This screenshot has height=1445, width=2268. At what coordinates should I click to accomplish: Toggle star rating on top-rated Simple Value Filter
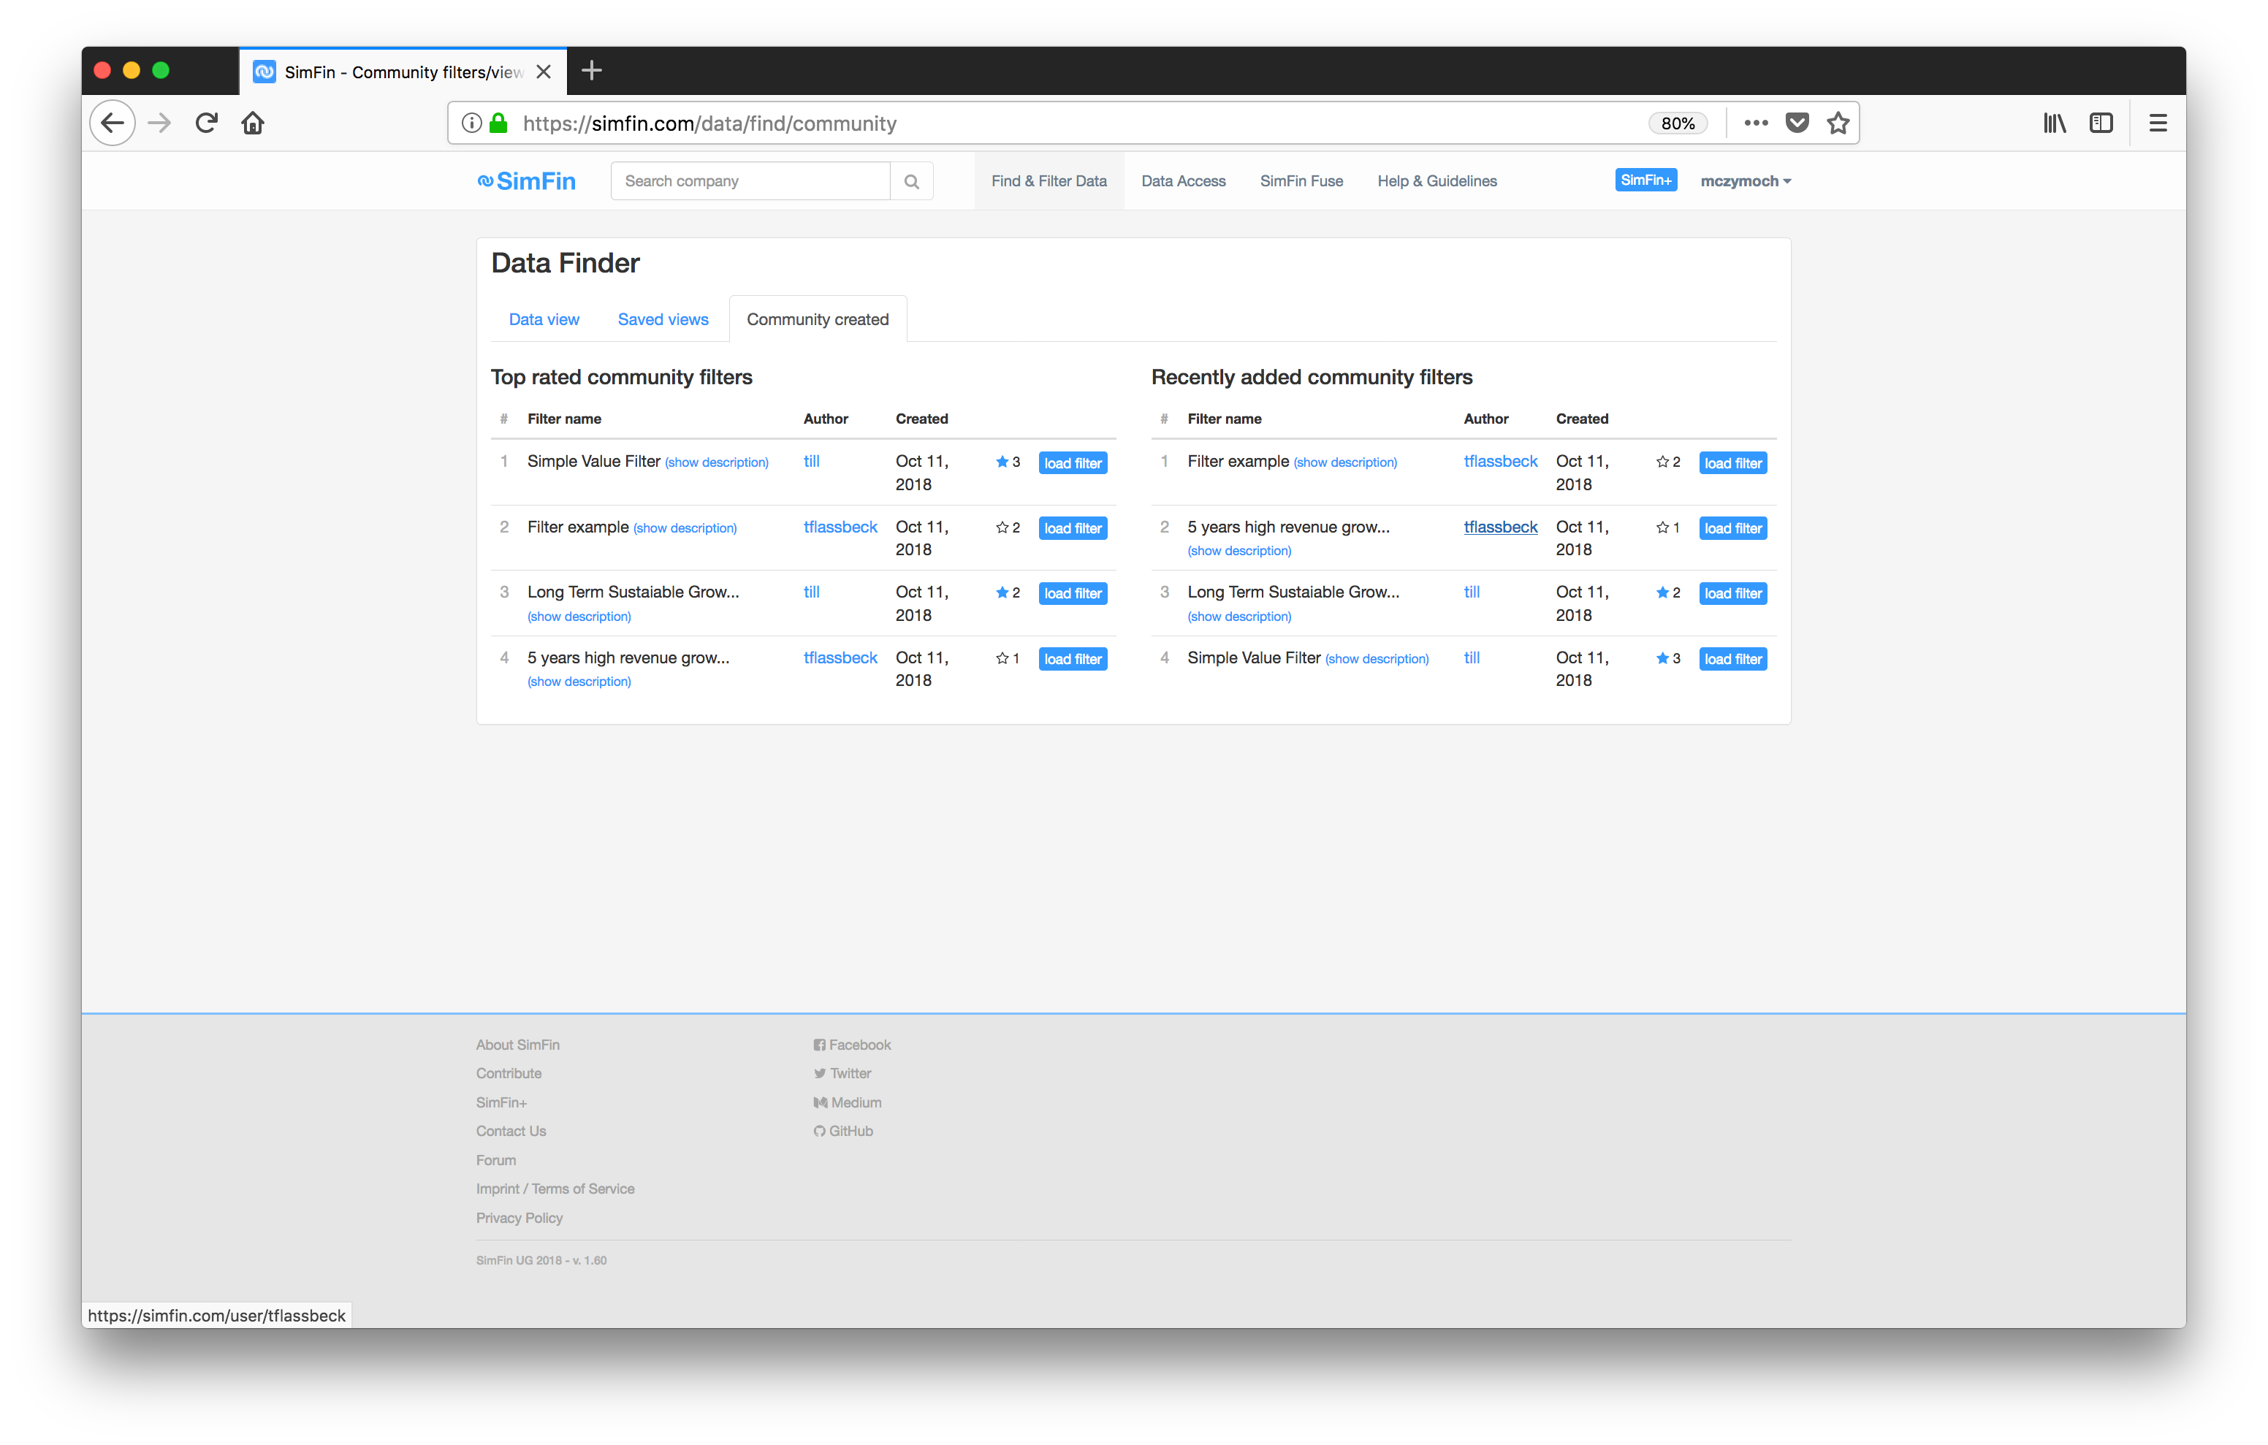click(x=1002, y=462)
